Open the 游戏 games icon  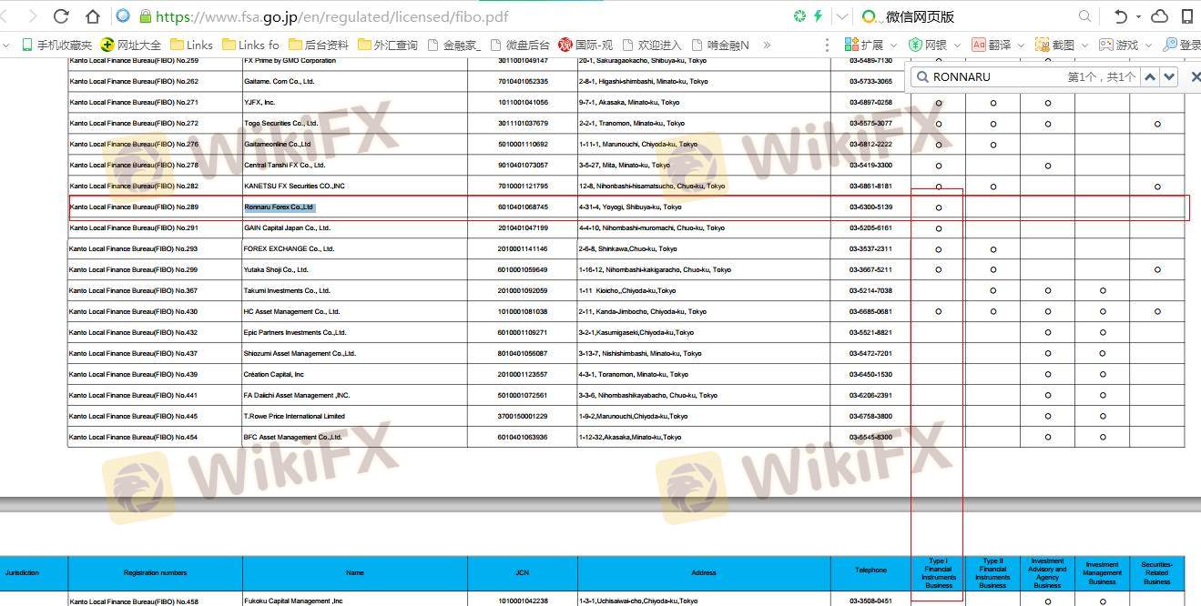pyautogui.click(x=1106, y=45)
